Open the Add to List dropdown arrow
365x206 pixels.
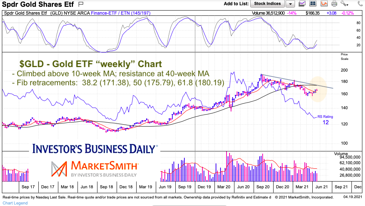pos(290,4)
